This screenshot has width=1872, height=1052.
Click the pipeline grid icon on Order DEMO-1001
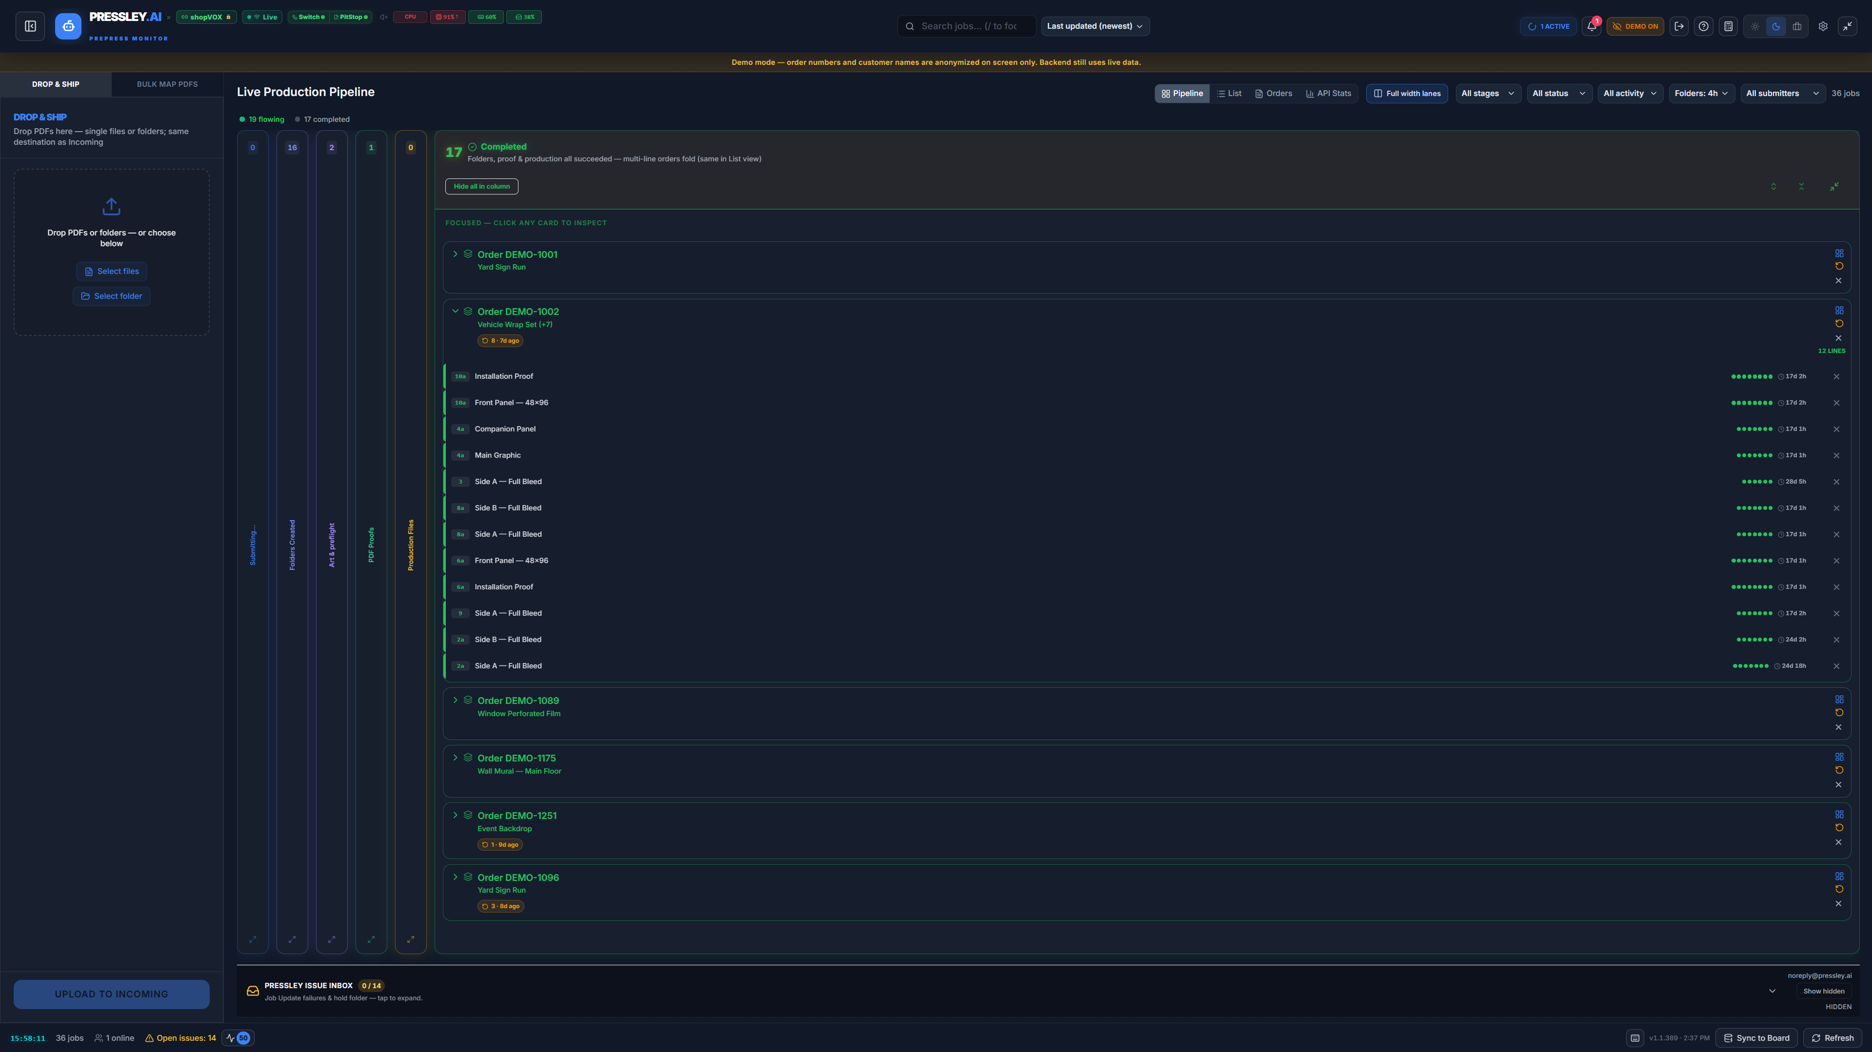[x=1839, y=253]
